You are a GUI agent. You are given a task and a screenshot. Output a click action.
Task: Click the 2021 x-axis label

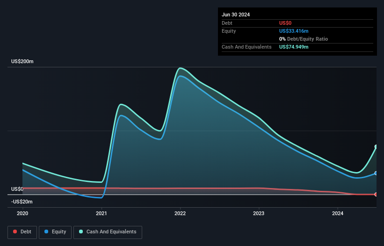point(101,213)
